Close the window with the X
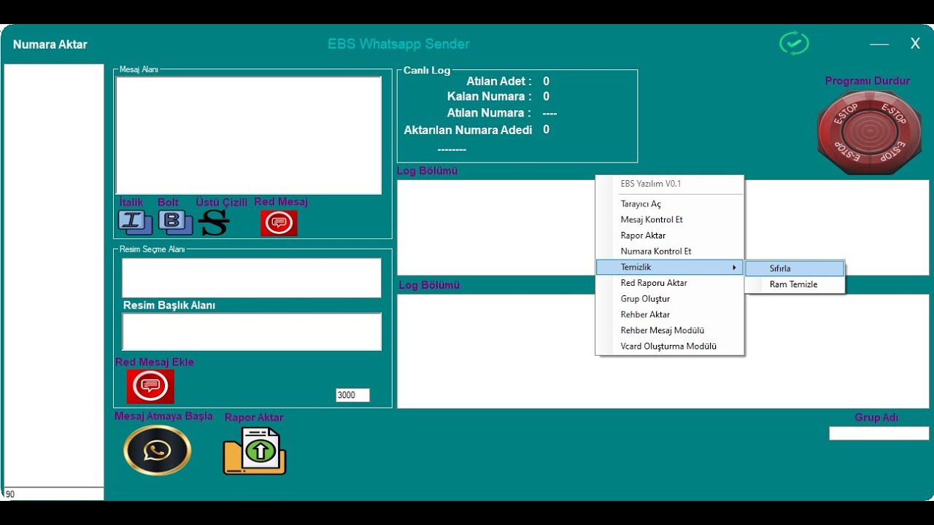 click(915, 44)
